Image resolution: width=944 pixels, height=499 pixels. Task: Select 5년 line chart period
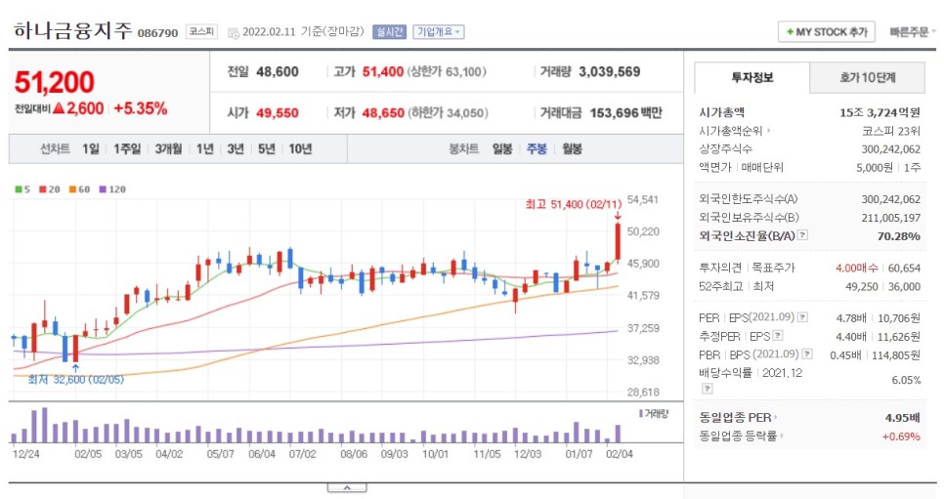(x=266, y=148)
